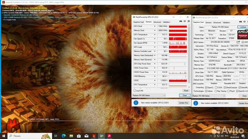Switch to FurMark in the taskbar
The height and width of the screenshot is (139, 248).
(94, 136)
